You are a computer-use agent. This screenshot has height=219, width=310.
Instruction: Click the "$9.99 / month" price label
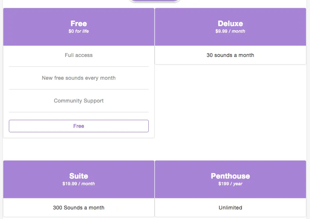230,31
